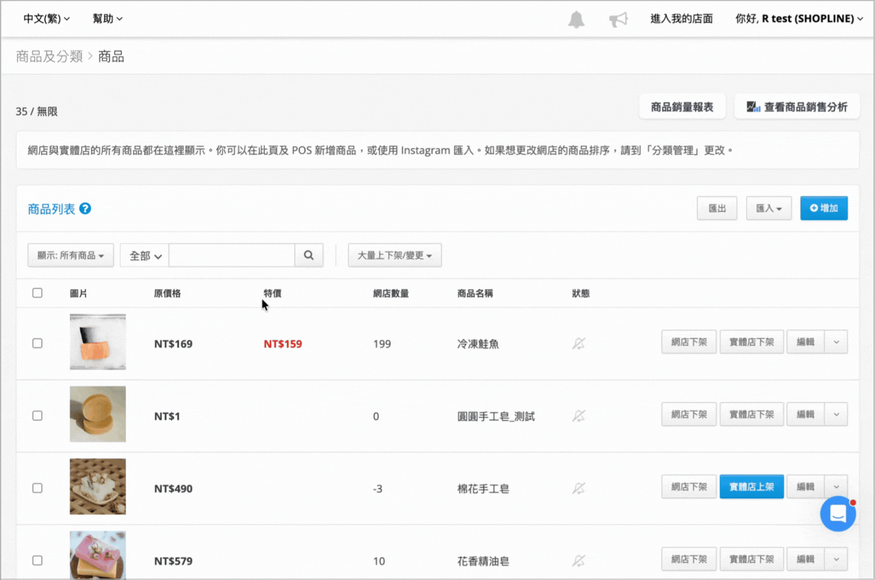Screen dimensions: 875x580
Task: Click the 網店數量 column header
Action: click(x=391, y=293)
